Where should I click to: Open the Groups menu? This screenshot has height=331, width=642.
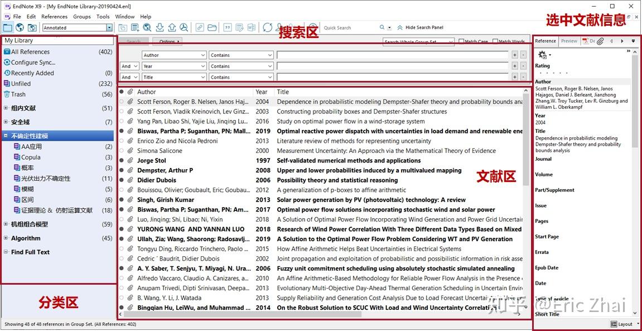click(x=82, y=16)
